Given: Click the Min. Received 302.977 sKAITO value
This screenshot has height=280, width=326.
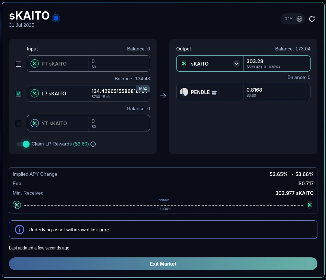Looking at the screenshot, I should 294,193.
